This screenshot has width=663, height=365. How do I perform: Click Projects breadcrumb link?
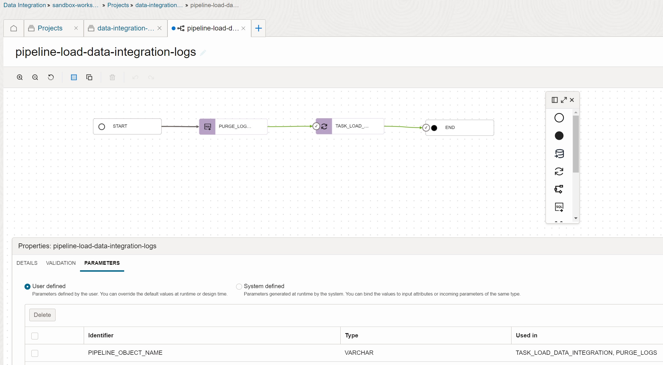click(x=118, y=5)
